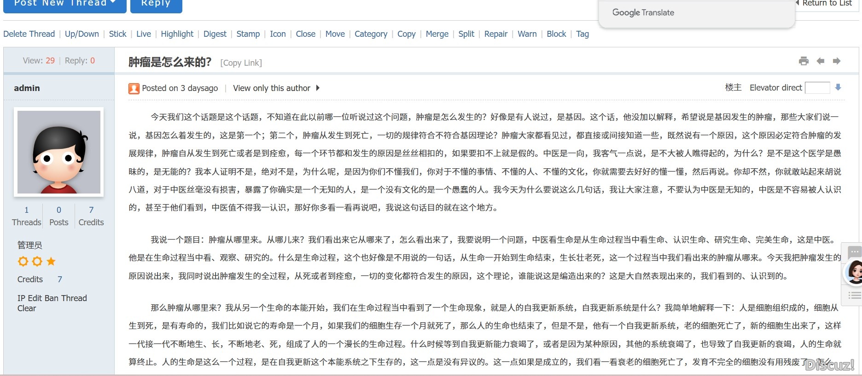The image size is (862, 376).
Task: Click Split thread option
Action: pyautogui.click(x=466, y=34)
